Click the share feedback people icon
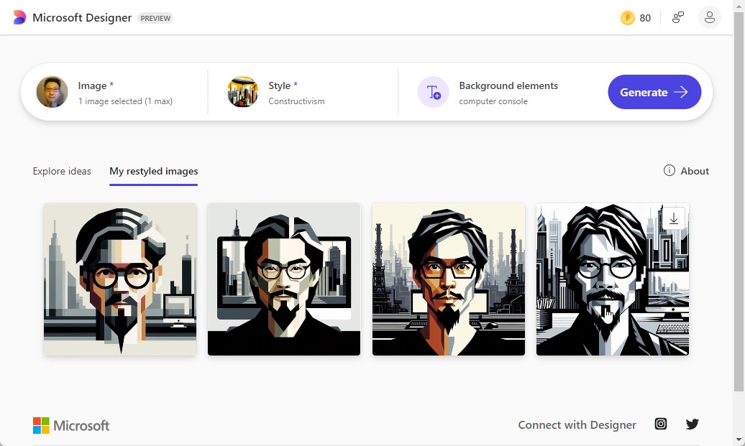This screenshot has width=745, height=446. pyautogui.click(x=678, y=18)
